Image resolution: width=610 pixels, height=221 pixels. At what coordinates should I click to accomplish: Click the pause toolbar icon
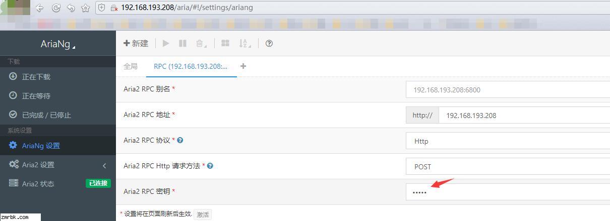(x=182, y=43)
